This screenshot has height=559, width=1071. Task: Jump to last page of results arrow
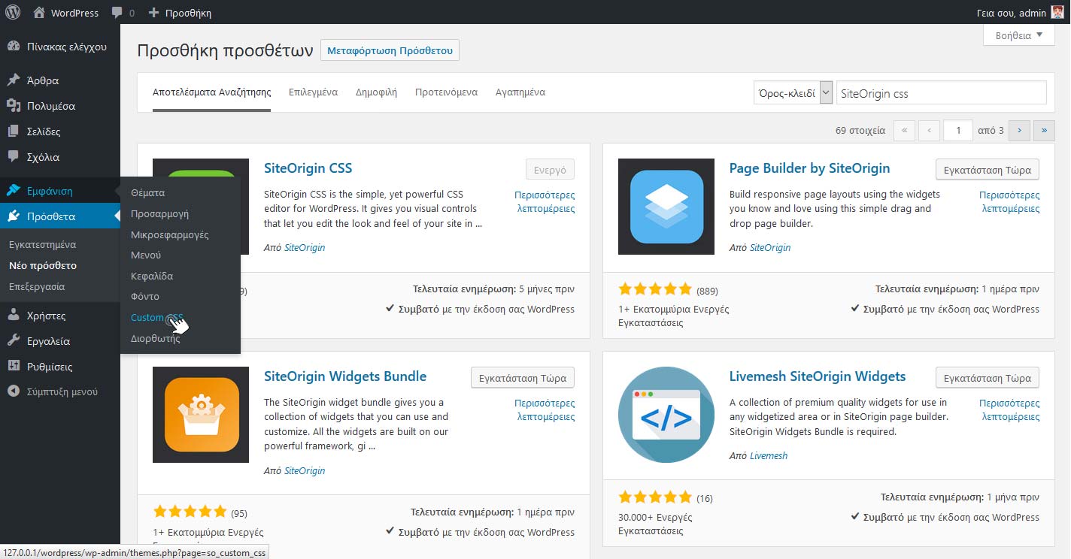click(x=1044, y=131)
